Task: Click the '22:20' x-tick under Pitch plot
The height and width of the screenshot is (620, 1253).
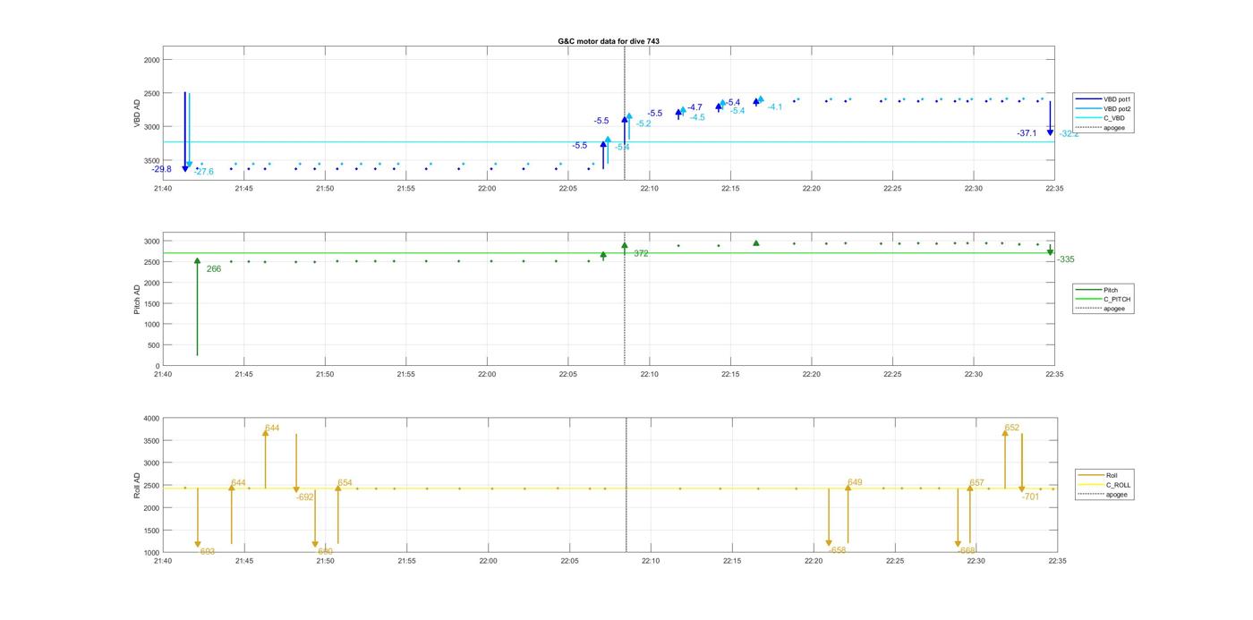Action: 811,375
